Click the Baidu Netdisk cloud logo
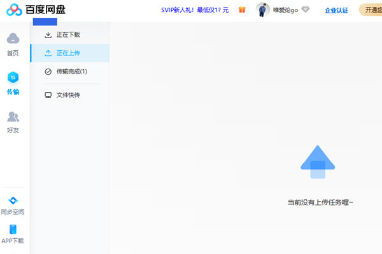Viewport: 382px width, 254px height. click(x=14, y=10)
